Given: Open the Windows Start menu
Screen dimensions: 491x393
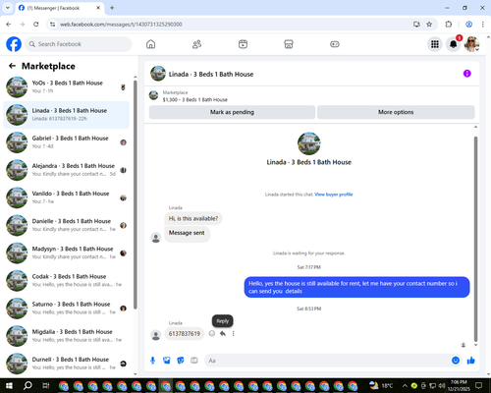Looking at the screenshot, I should (x=9, y=385).
